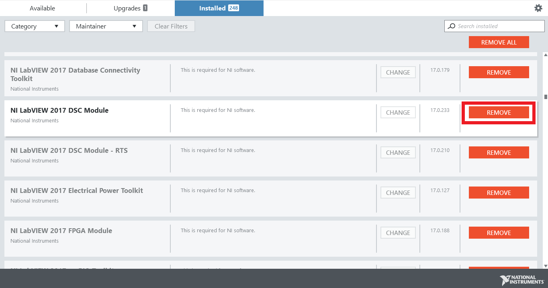Click version number 17.0.210
548x288 pixels.
(x=440, y=150)
